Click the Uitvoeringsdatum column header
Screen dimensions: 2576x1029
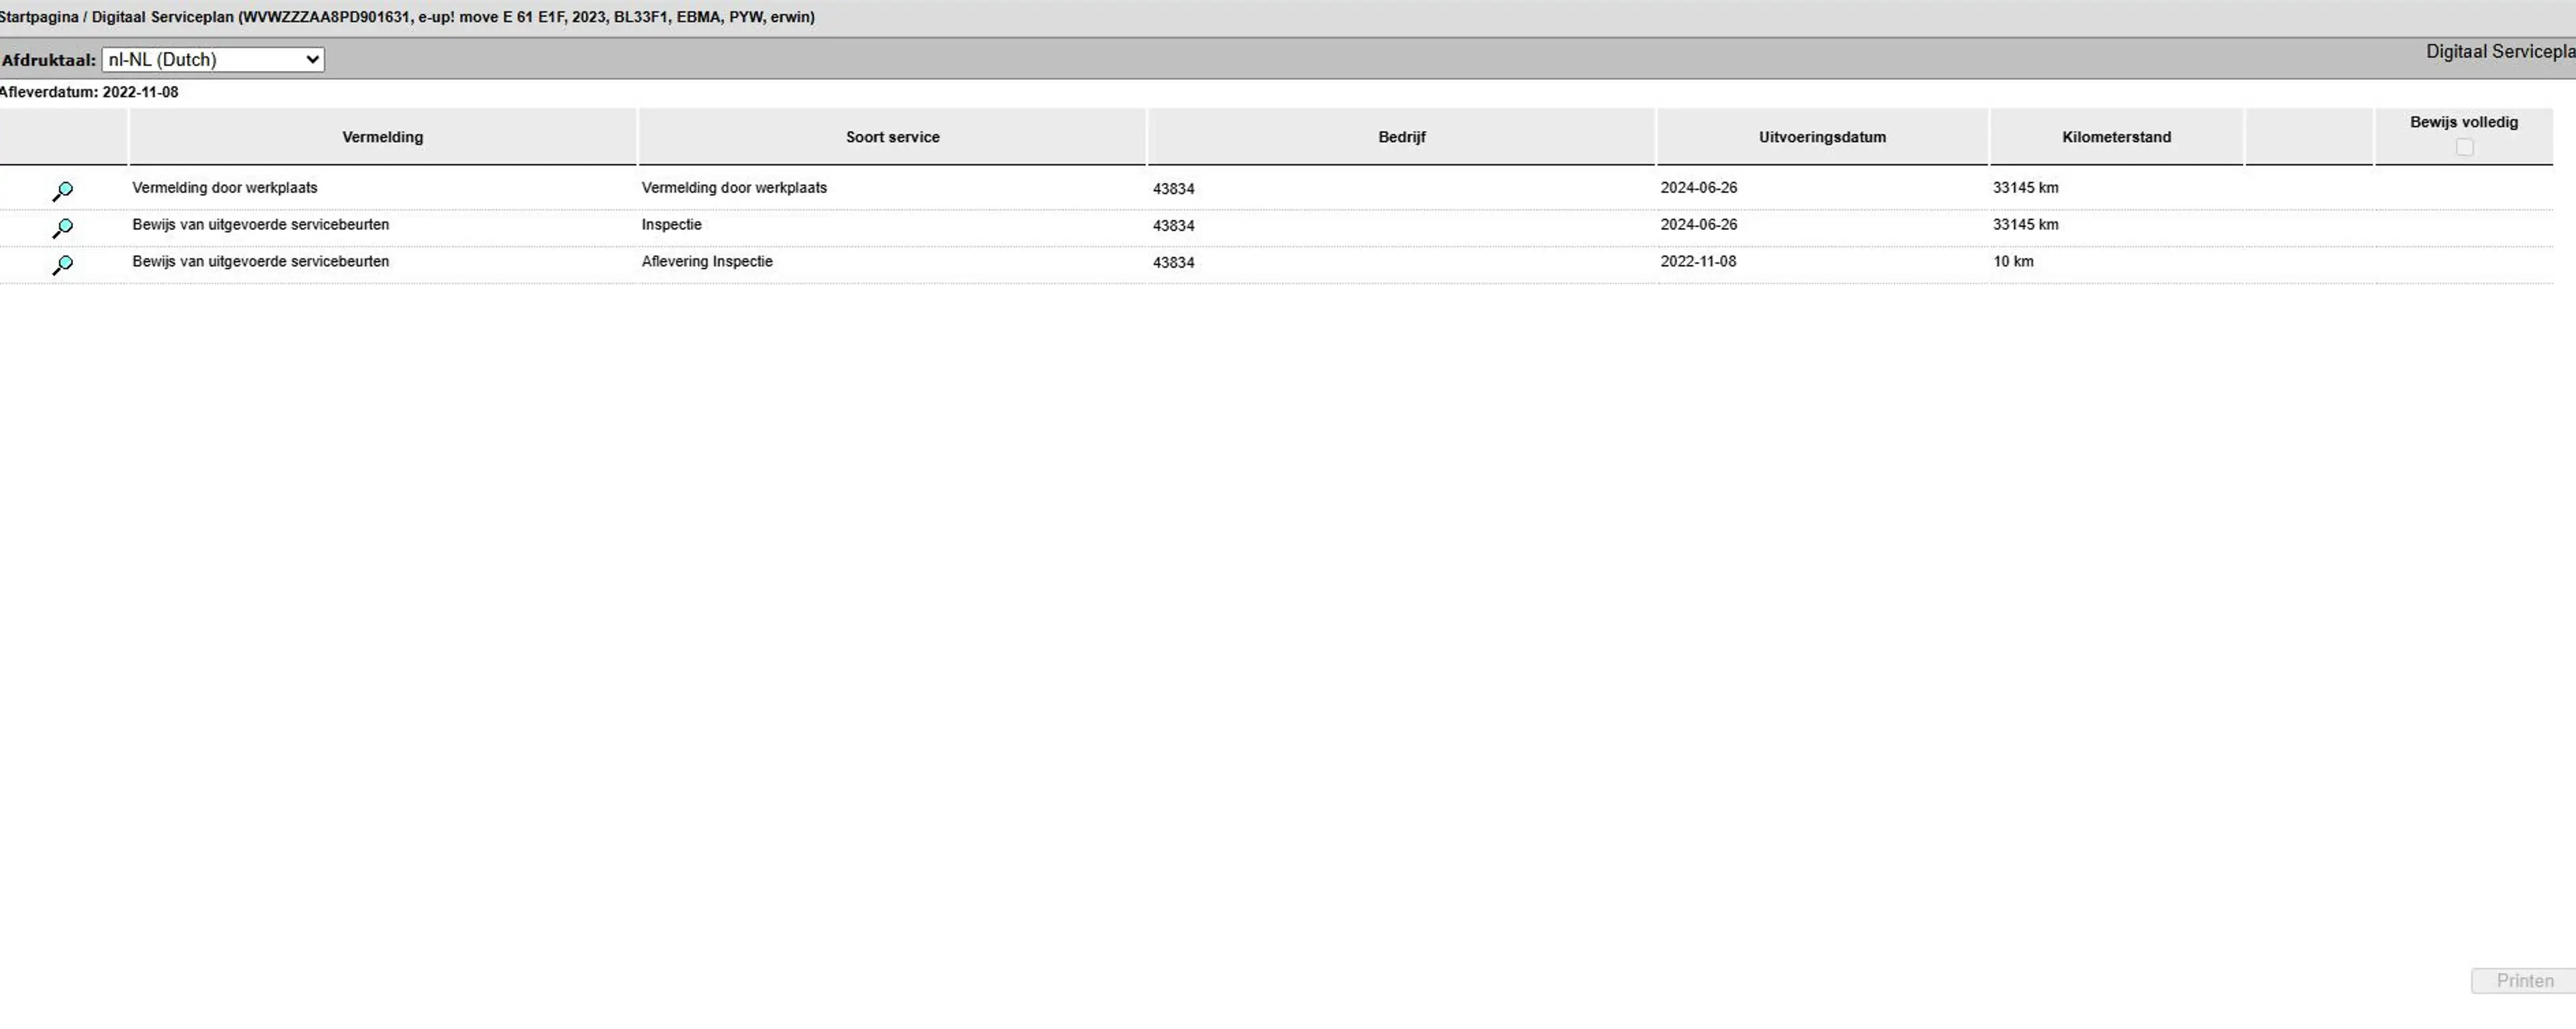click(1822, 137)
